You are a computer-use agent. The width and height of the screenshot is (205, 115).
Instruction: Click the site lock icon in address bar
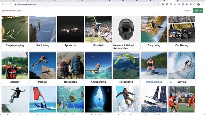15,4
